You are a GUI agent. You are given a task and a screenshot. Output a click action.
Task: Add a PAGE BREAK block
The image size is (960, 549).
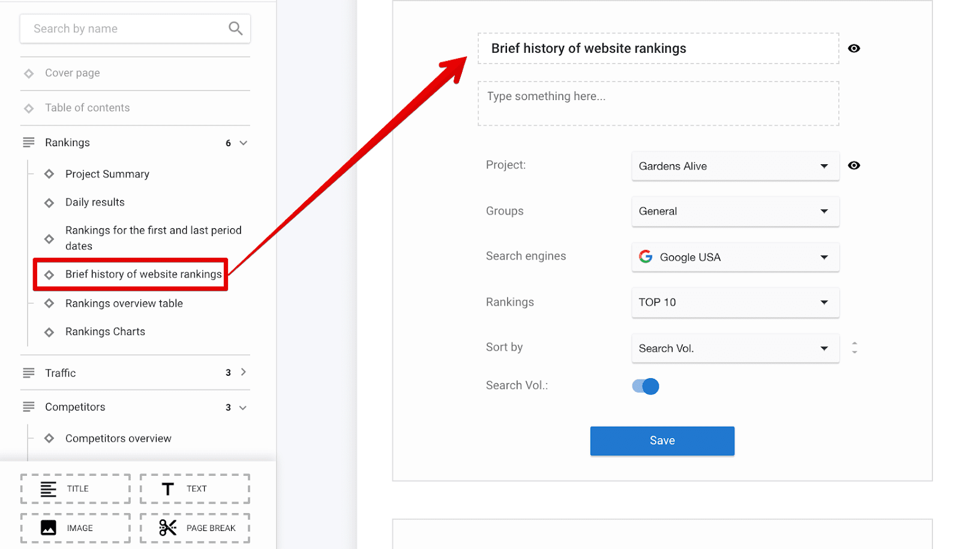pyautogui.click(x=195, y=528)
